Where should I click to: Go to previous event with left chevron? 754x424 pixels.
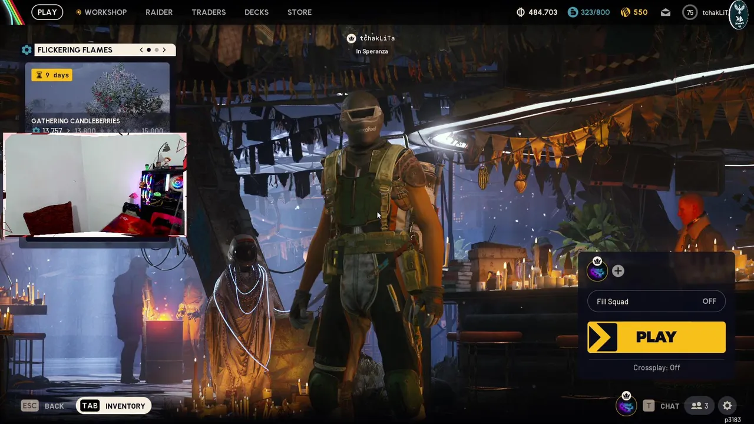click(141, 50)
